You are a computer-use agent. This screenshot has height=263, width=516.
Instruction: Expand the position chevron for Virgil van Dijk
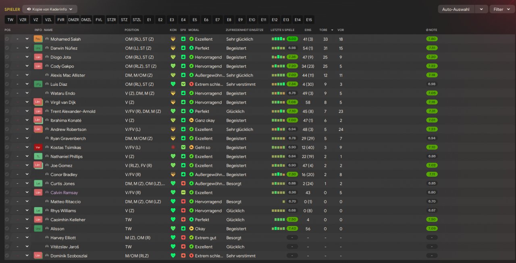(27, 102)
